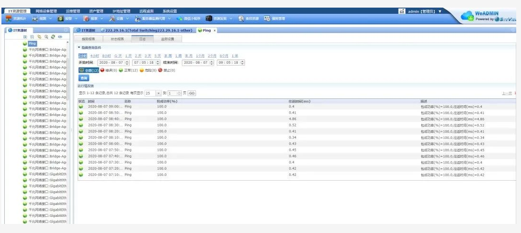Click status icon of the 07:30 log row

coord(81,163)
